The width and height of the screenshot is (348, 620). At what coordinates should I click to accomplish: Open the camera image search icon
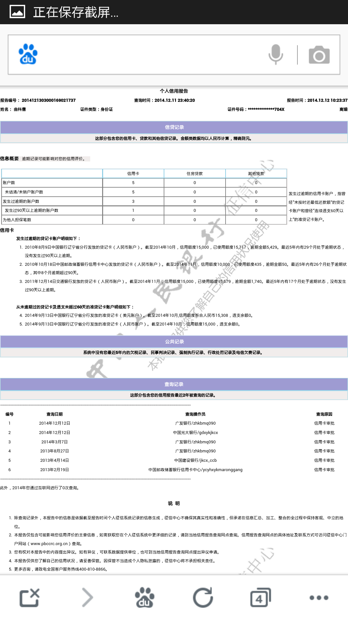(319, 55)
